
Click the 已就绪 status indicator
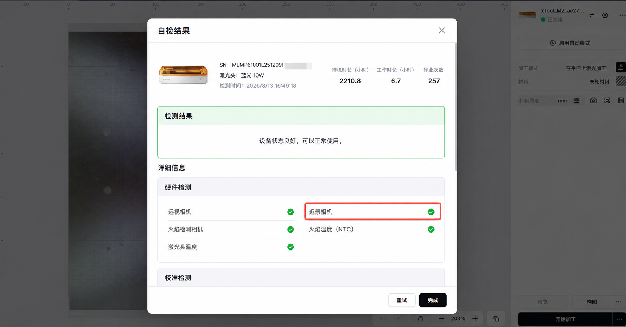[x=552, y=20]
